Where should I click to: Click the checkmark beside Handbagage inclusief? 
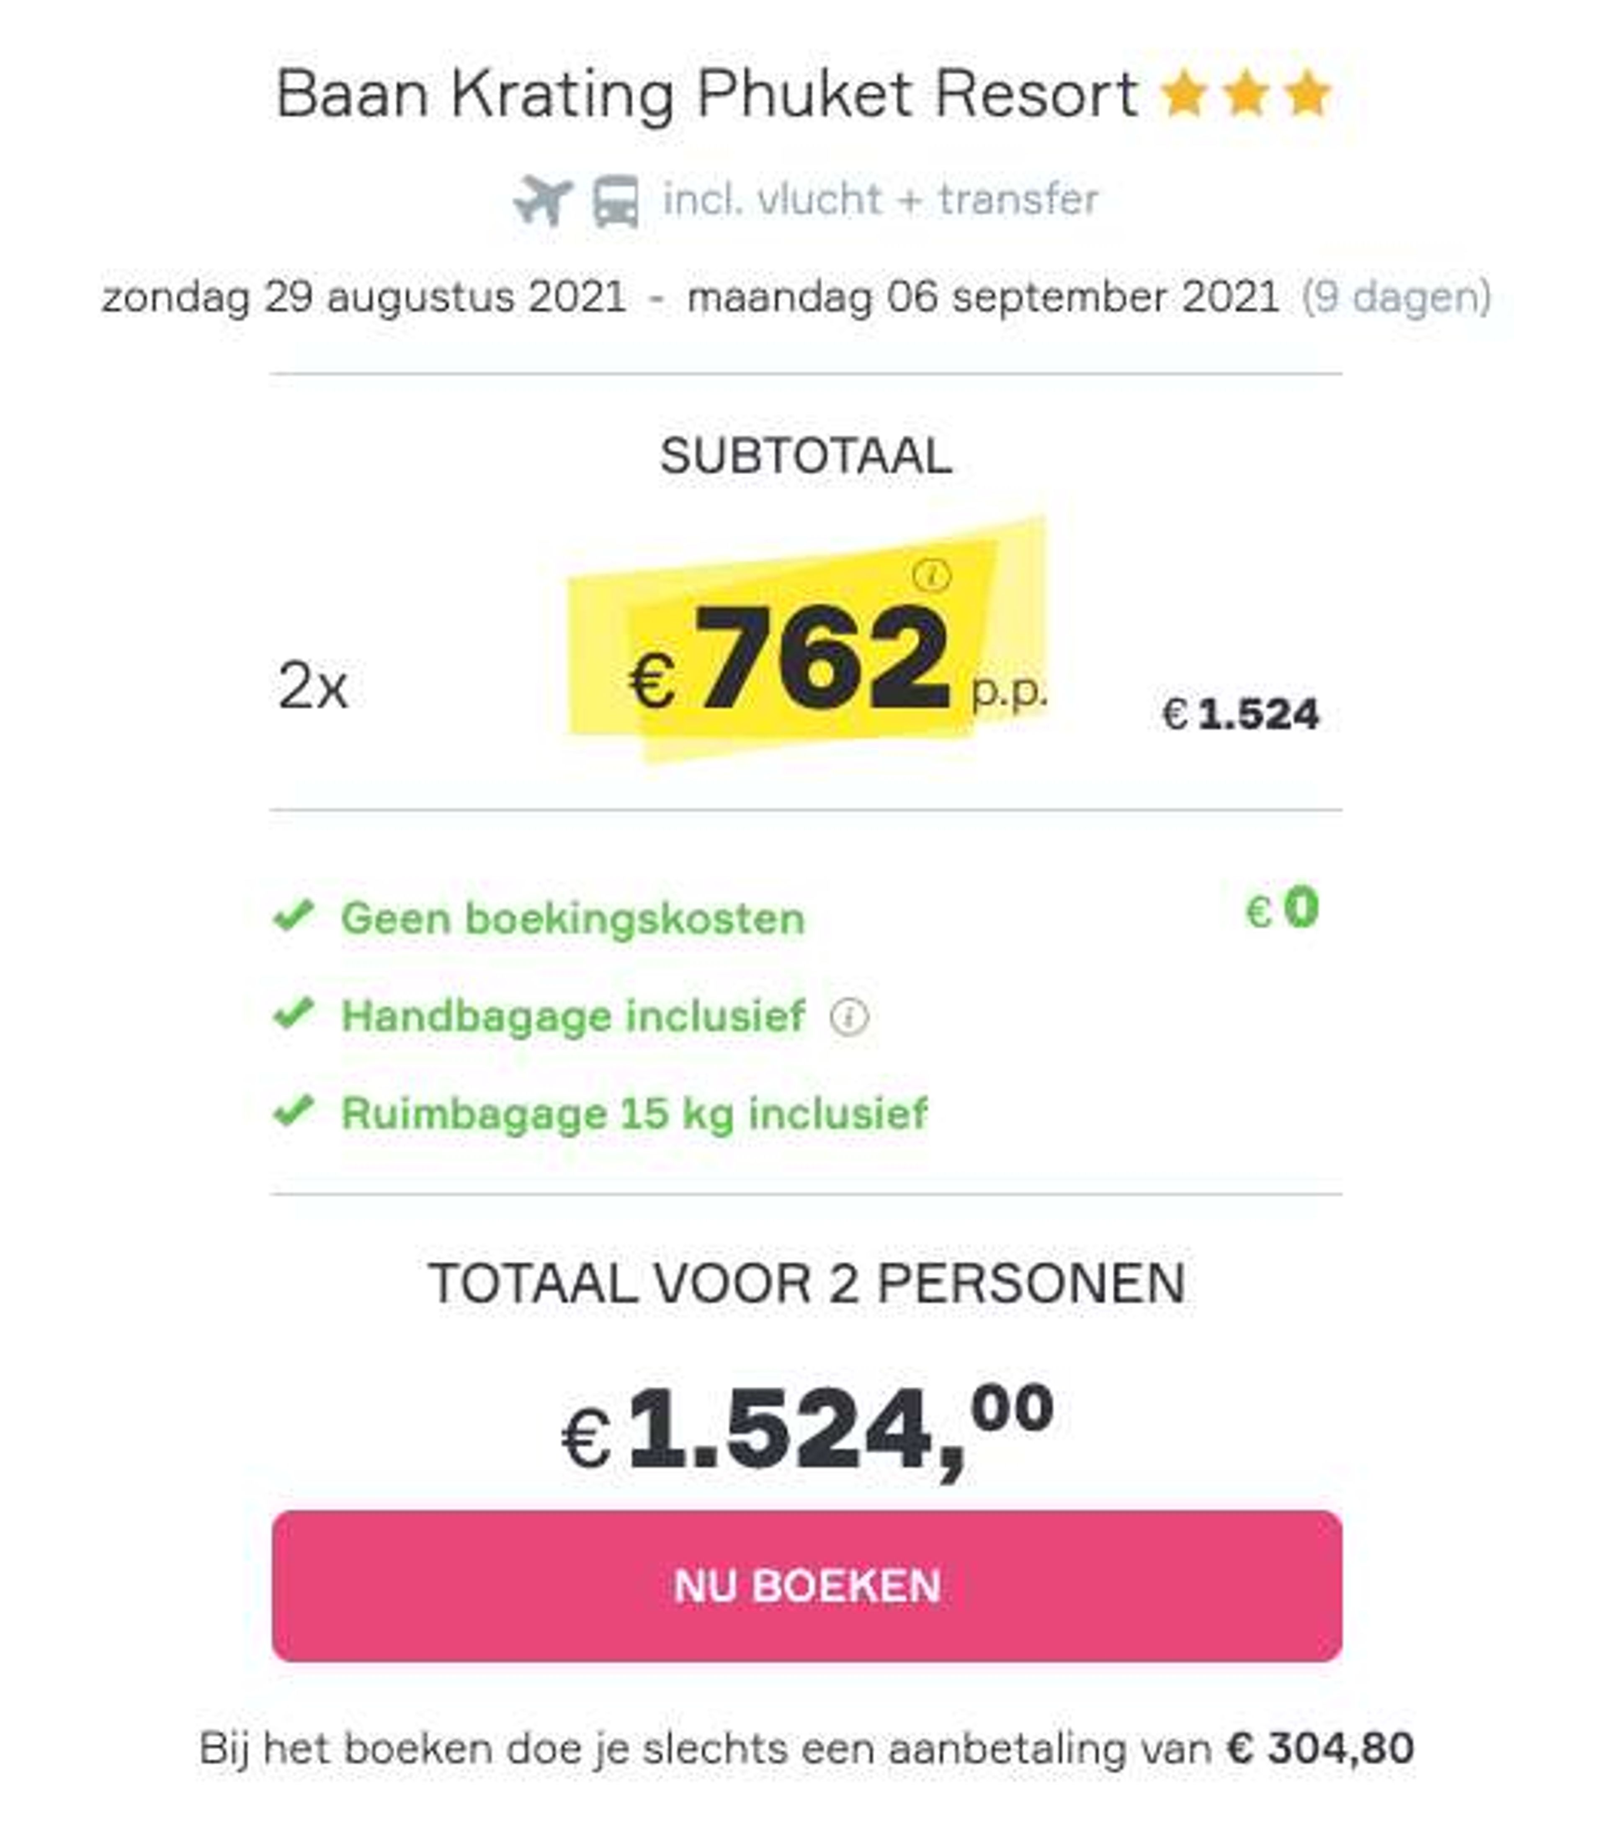click(x=294, y=1013)
